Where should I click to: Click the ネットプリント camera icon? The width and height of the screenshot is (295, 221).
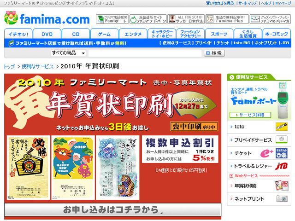[x=281, y=198]
